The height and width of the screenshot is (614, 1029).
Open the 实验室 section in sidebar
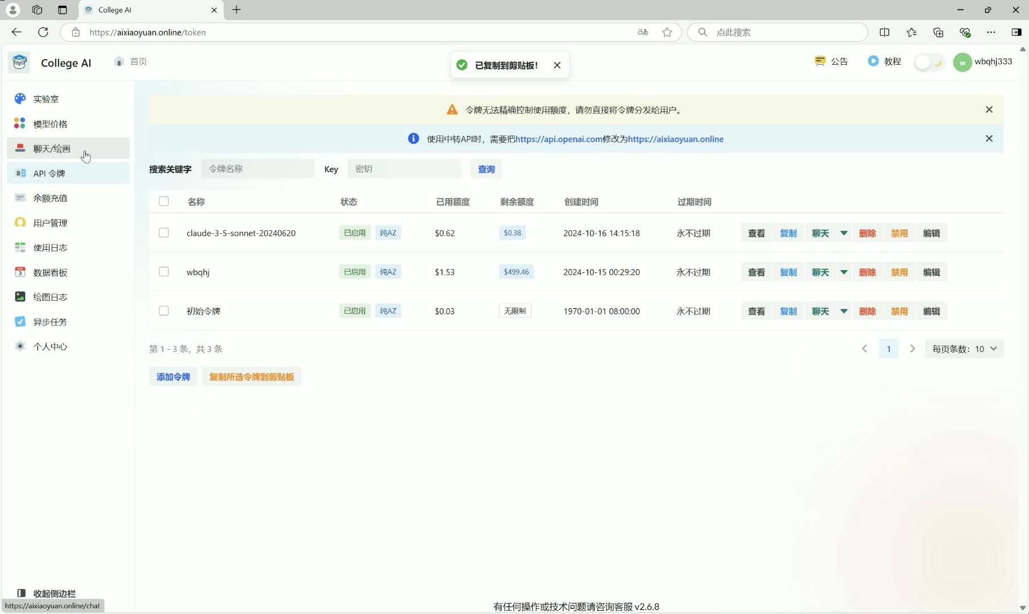coord(47,98)
